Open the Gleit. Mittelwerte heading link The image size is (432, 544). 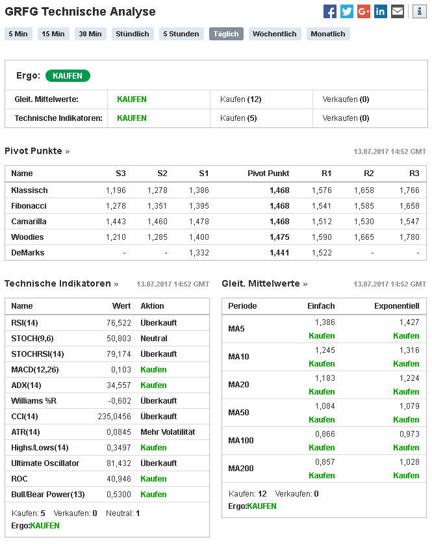point(264,284)
